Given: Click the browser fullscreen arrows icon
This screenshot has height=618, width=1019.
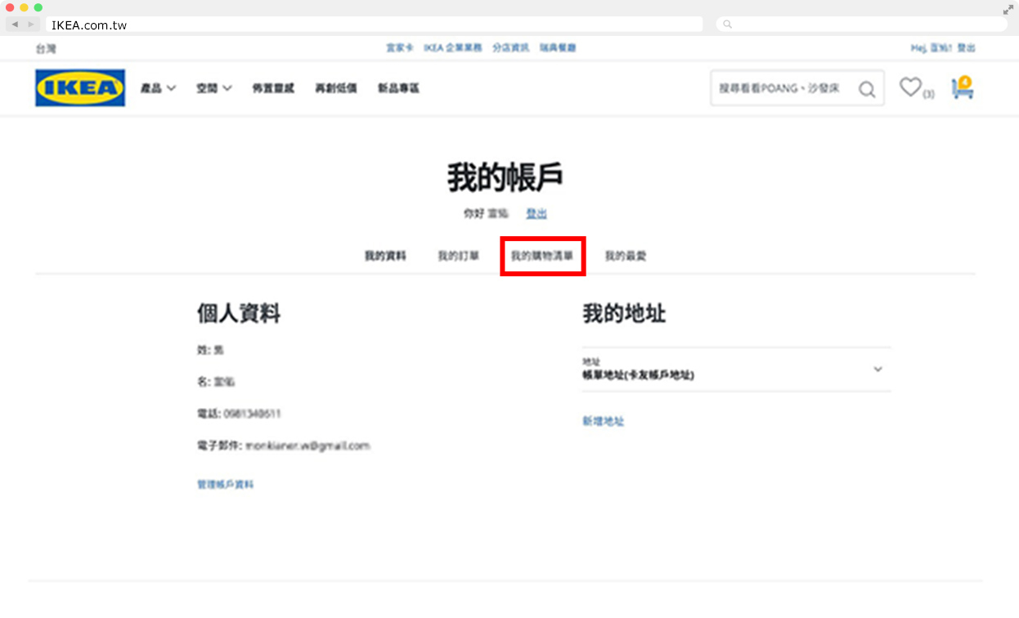Looking at the screenshot, I should [1008, 10].
